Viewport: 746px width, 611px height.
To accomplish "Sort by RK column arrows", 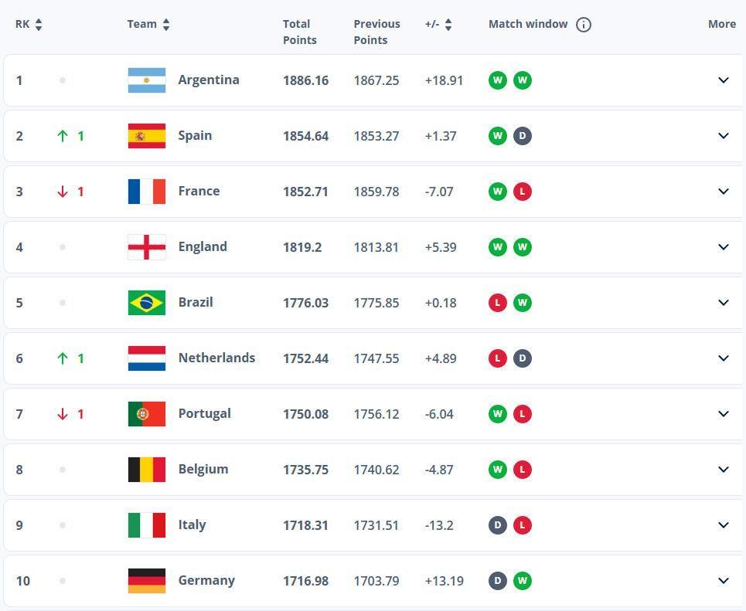I will pos(39,24).
